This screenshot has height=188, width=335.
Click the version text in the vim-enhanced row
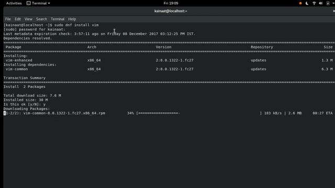[x=174, y=61]
